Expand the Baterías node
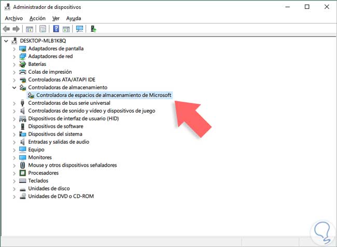The height and width of the screenshot is (247, 337). tap(14, 64)
